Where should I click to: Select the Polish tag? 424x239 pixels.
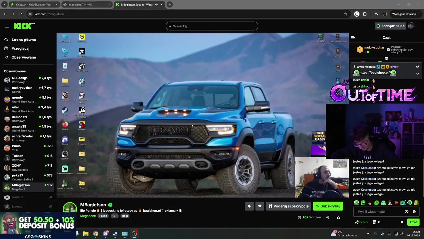coord(103,216)
